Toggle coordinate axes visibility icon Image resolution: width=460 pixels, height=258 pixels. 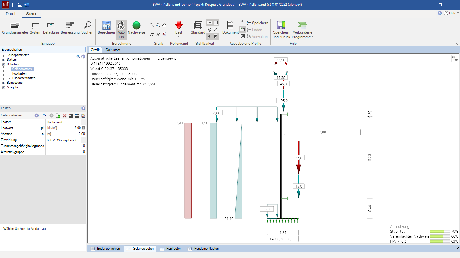(216, 30)
